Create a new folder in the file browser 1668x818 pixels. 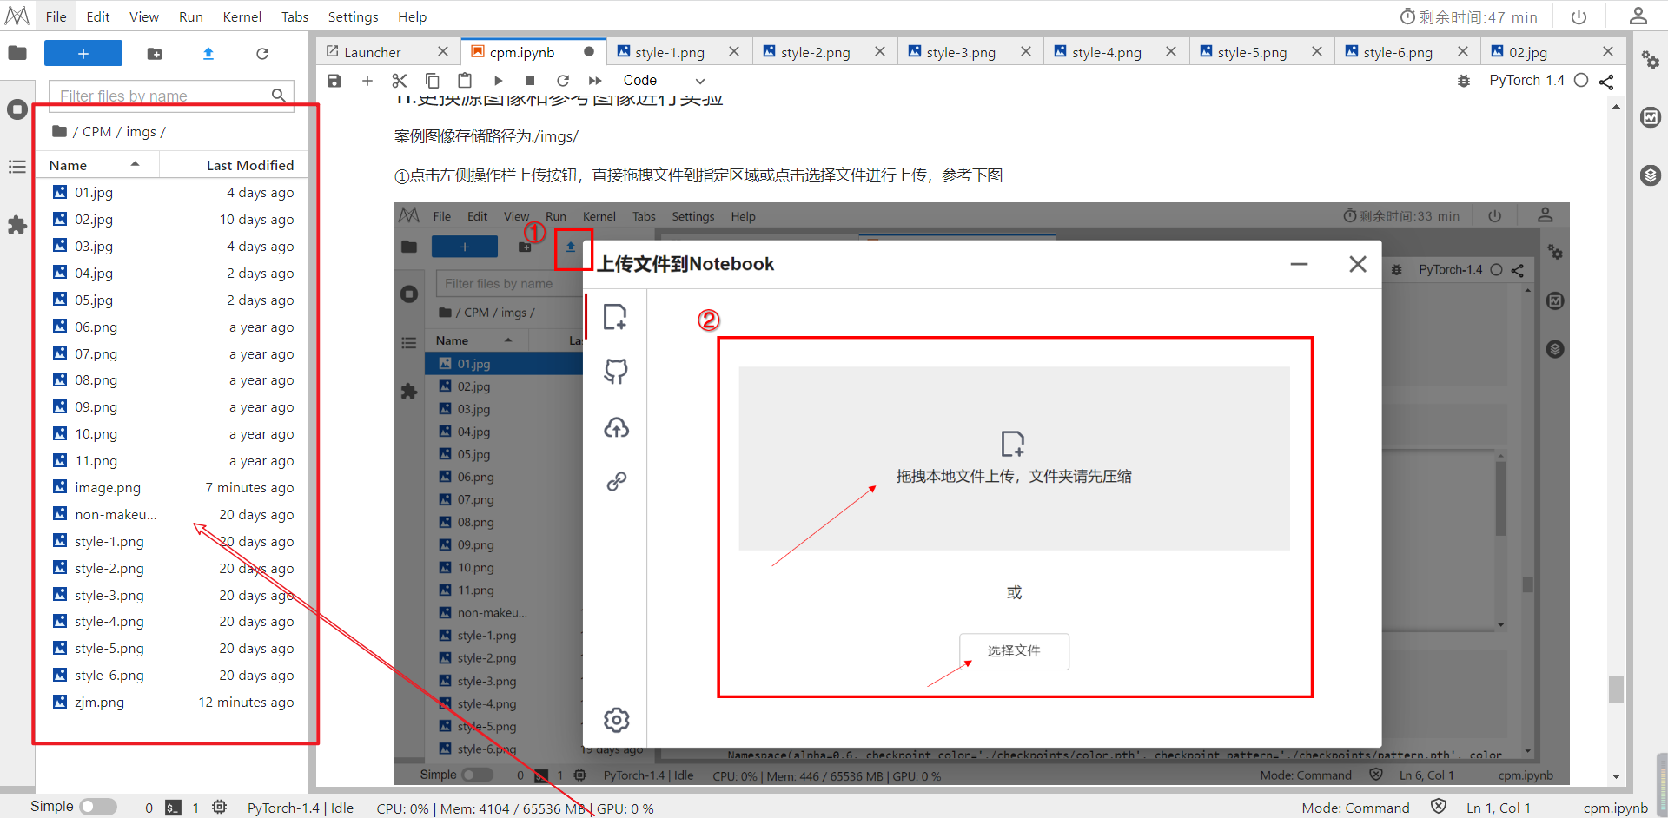tap(155, 54)
